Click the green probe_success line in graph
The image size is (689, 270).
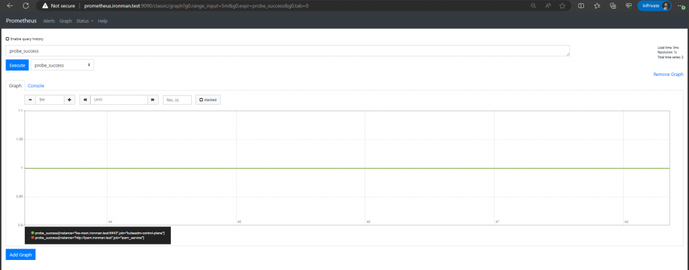coord(347,168)
